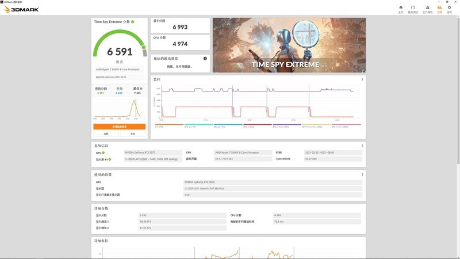This screenshot has width=460, height=259.
Task: Open the info icon in estimated game performance
Action: [205, 59]
